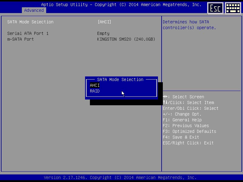Screen dimensions: 243x182
Task: Click the ESC/Right Click: Exit hint
Action: 188,143
